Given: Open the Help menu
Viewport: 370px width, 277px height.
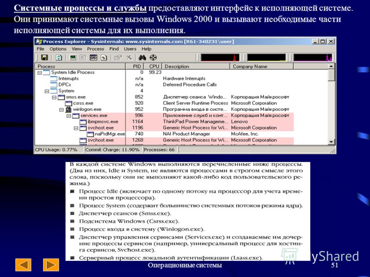Looking at the screenshot, I should coord(146,49).
